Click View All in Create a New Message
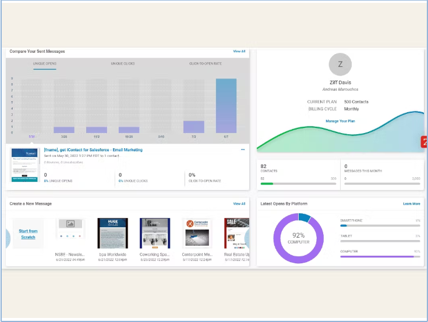This screenshot has height=322, width=428. click(x=239, y=204)
